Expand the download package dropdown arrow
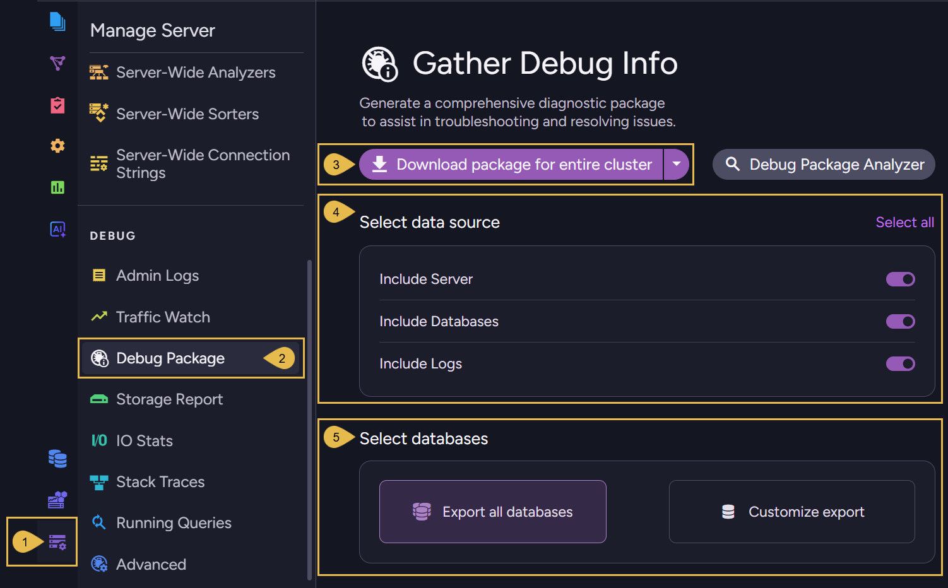948x588 pixels. (677, 164)
